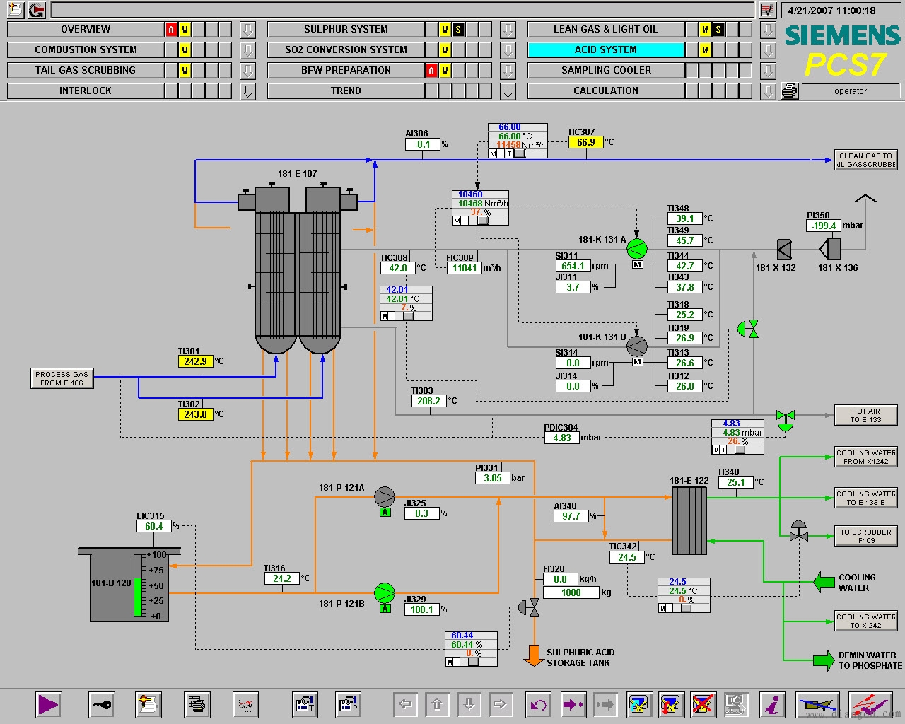Expand the arrow next to TREND
This screenshot has height=724, width=905.
tap(508, 91)
